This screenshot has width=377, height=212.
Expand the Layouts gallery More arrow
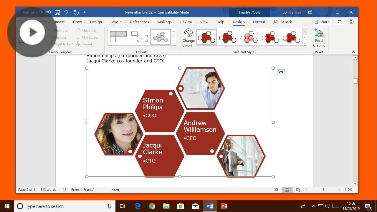point(174,43)
